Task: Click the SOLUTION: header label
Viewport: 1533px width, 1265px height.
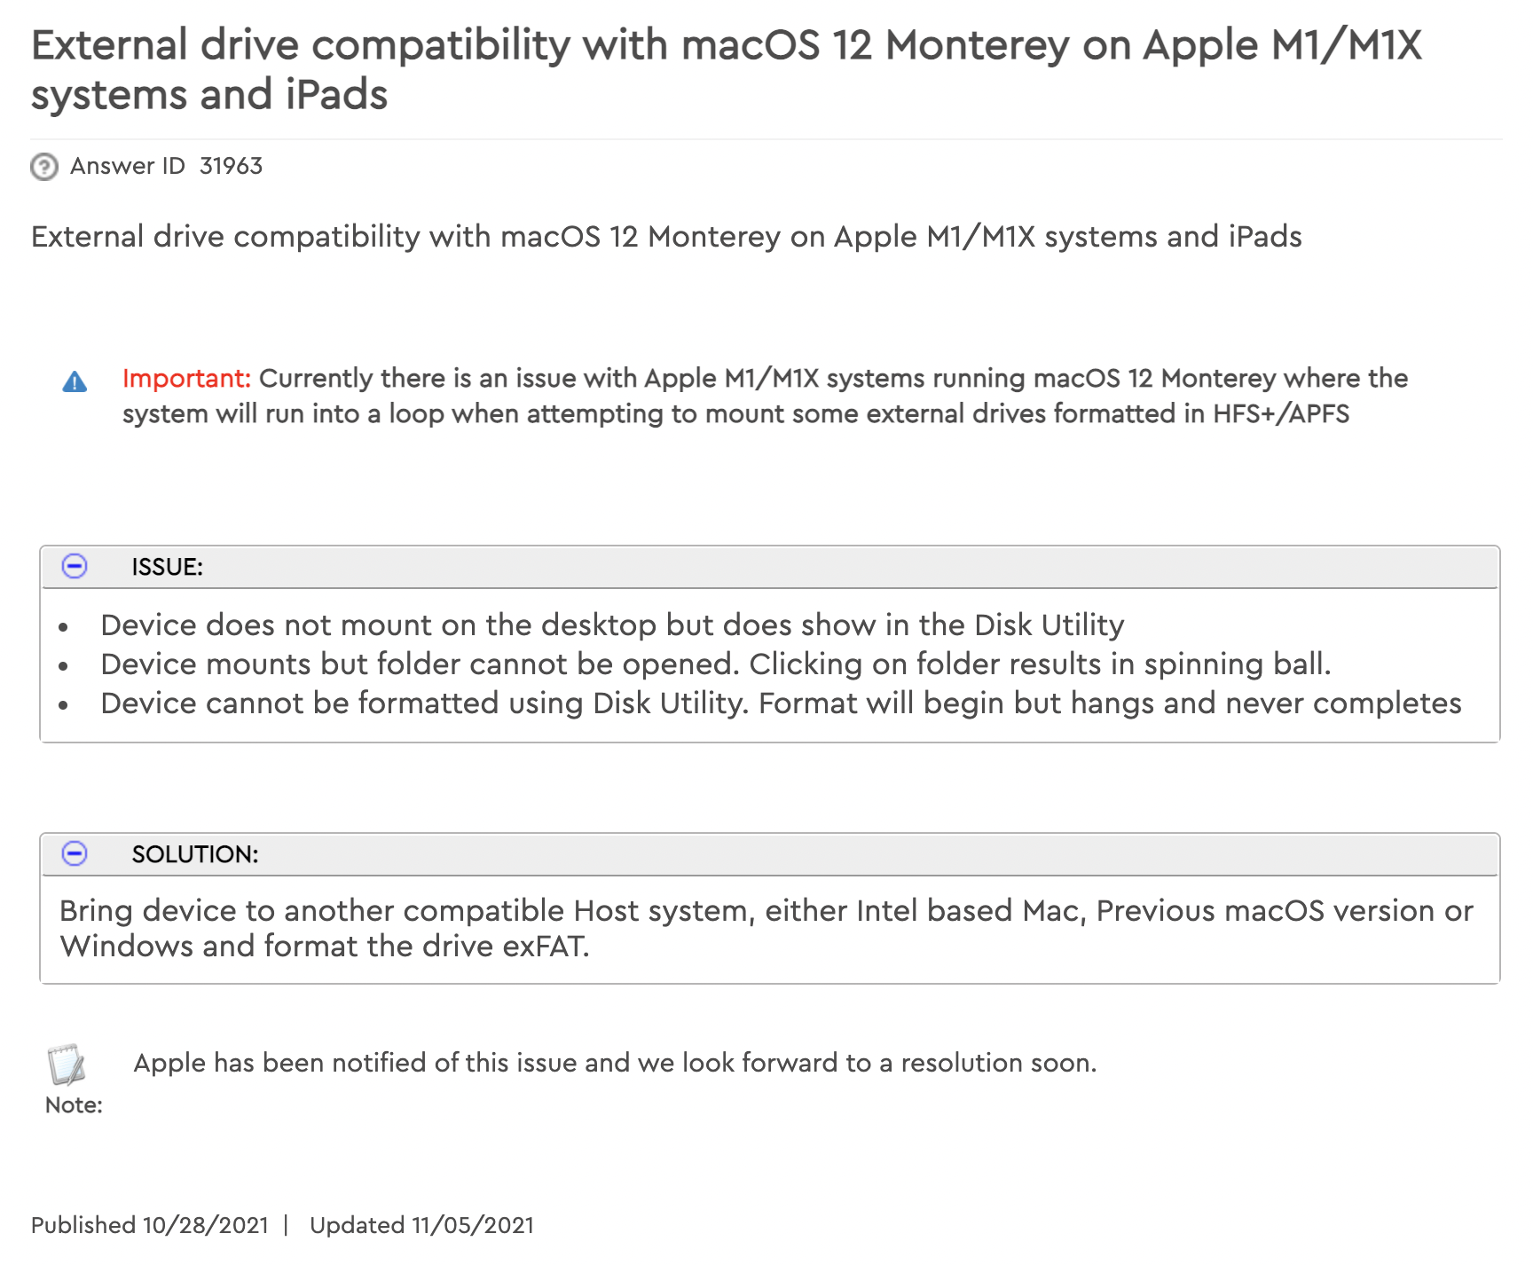Action: click(195, 854)
